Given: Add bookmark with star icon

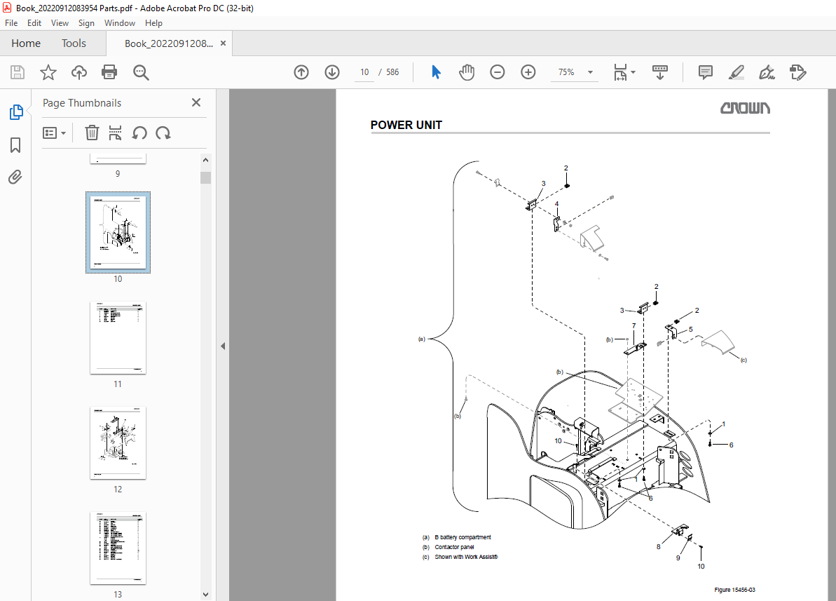Looking at the screenshot, I should [48, 72].
